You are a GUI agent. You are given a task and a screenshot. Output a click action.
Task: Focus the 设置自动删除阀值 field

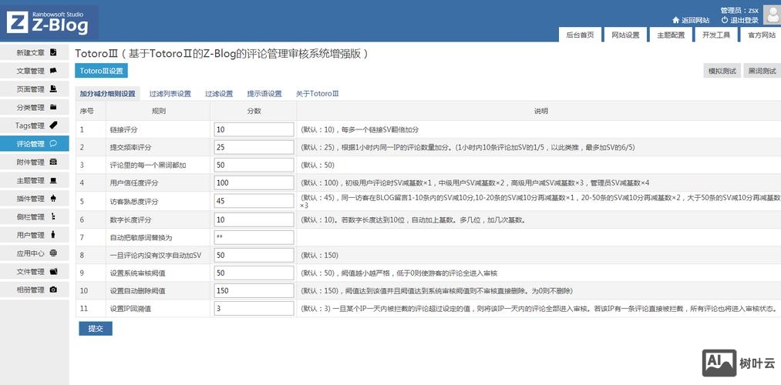tap(254, 290)
